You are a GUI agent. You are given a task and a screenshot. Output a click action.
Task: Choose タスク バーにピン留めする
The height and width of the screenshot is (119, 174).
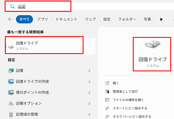click(132, 116)
